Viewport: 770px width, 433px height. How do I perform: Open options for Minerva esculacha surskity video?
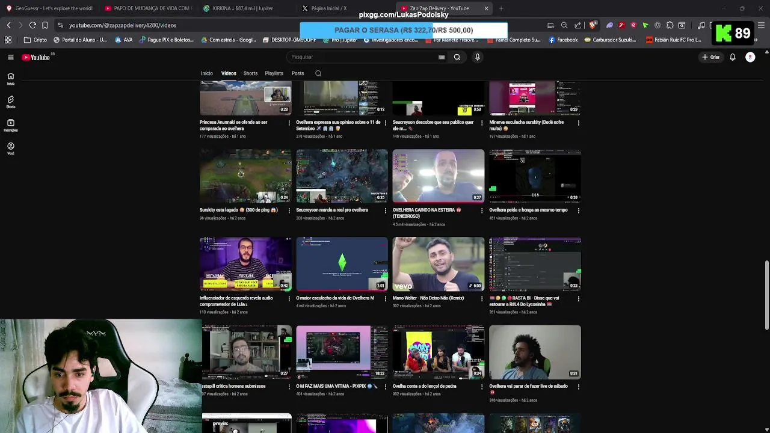(x=579, y=123)
